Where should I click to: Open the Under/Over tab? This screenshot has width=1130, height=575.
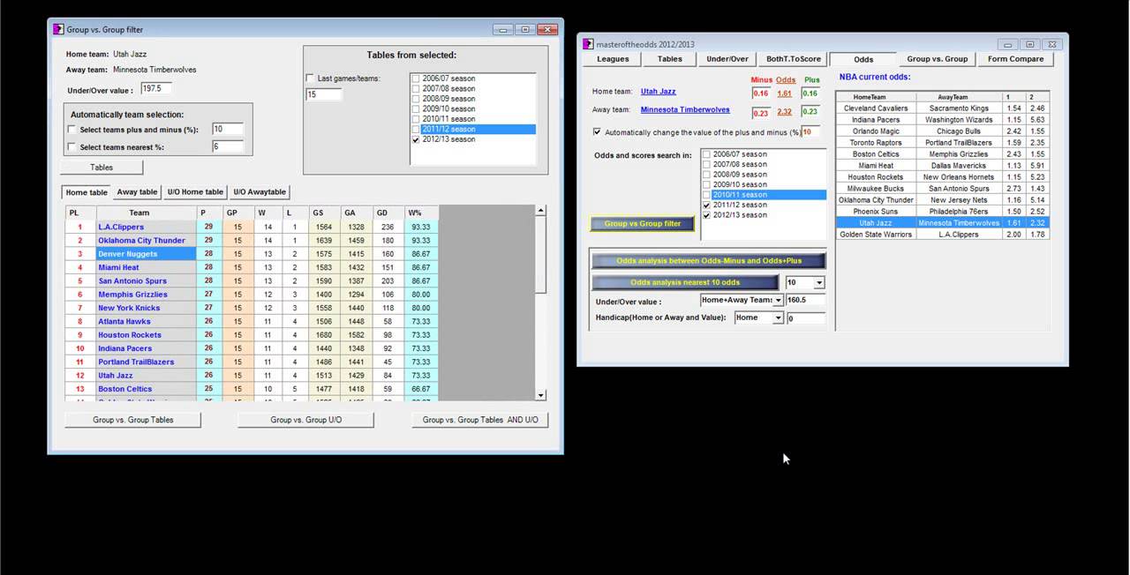pyautogui.click(x=727, y=59)
